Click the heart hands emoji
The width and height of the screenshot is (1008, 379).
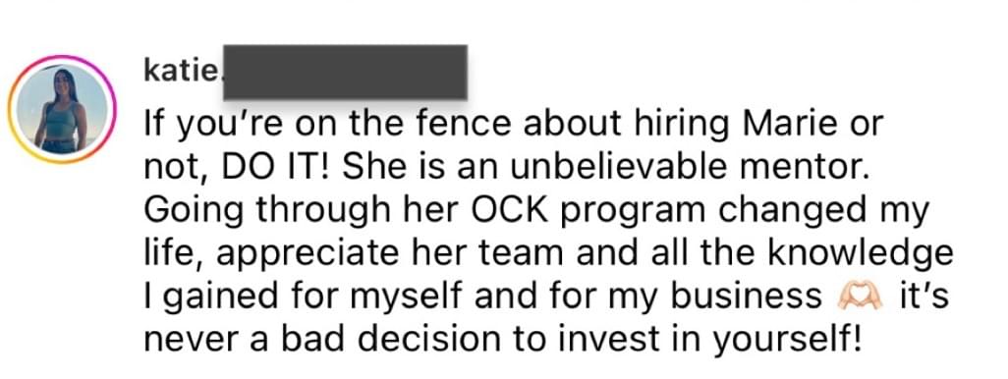pyautogui.click(x=860, y=298)
